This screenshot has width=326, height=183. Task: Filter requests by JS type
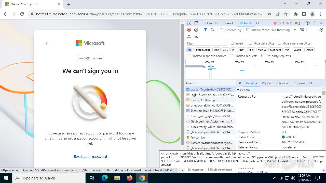point(233,50)
